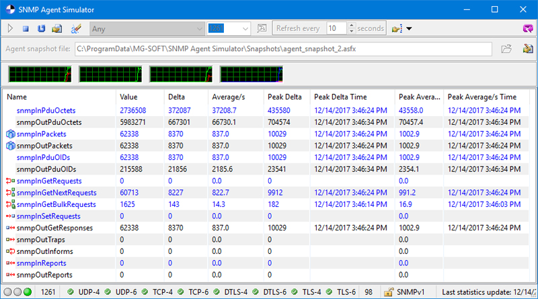The image size is (538, 299).
Task: Click the restart agent icon in toolbar
Action: click(x=41, y=28)
